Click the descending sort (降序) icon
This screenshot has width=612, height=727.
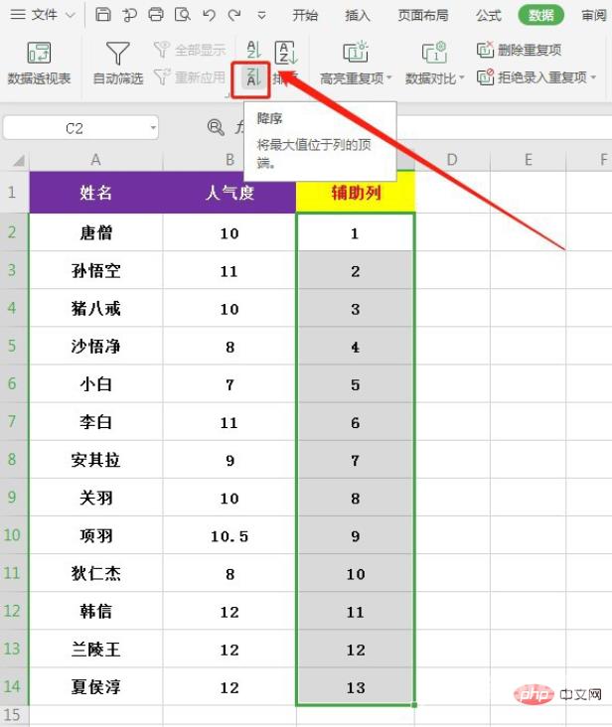pos(252,78)
